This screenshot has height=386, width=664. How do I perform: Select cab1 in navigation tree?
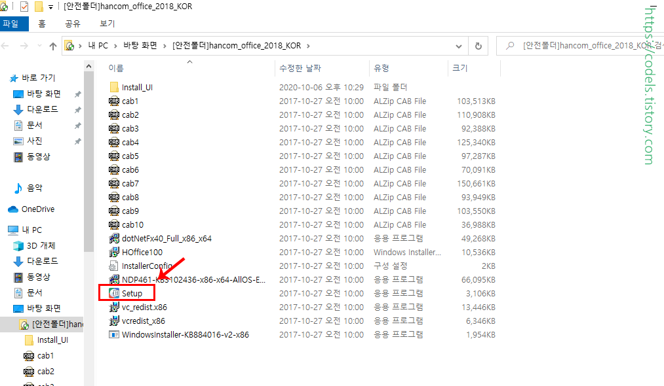[45, 355]
